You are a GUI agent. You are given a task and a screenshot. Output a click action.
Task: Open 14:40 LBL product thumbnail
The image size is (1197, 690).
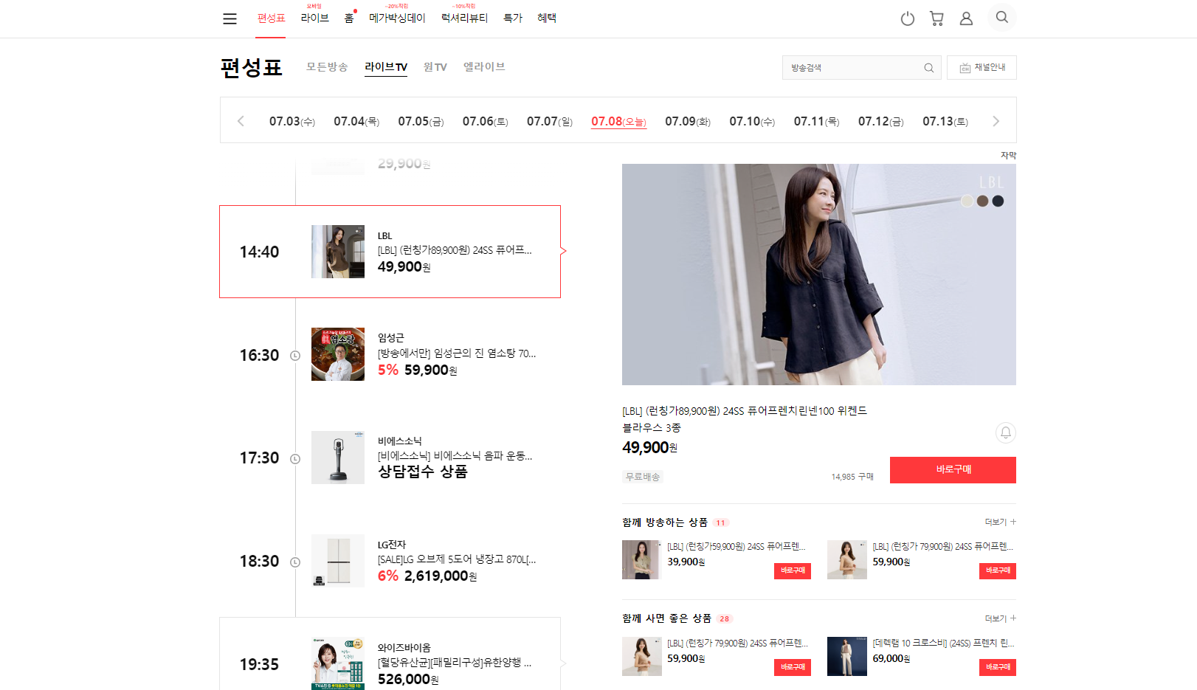(x=338, y=252)
